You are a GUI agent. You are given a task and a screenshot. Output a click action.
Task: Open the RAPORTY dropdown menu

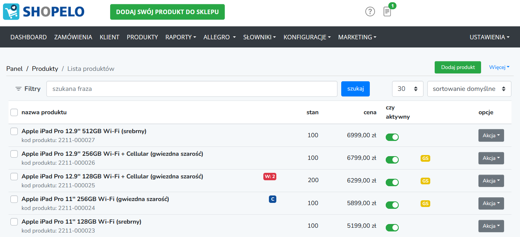[181, 37]
